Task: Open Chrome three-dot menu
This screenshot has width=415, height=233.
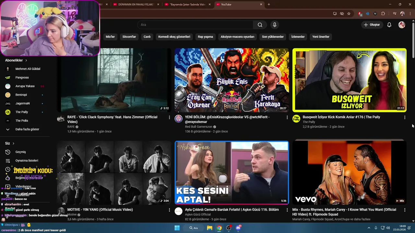Action: point(409,14)
